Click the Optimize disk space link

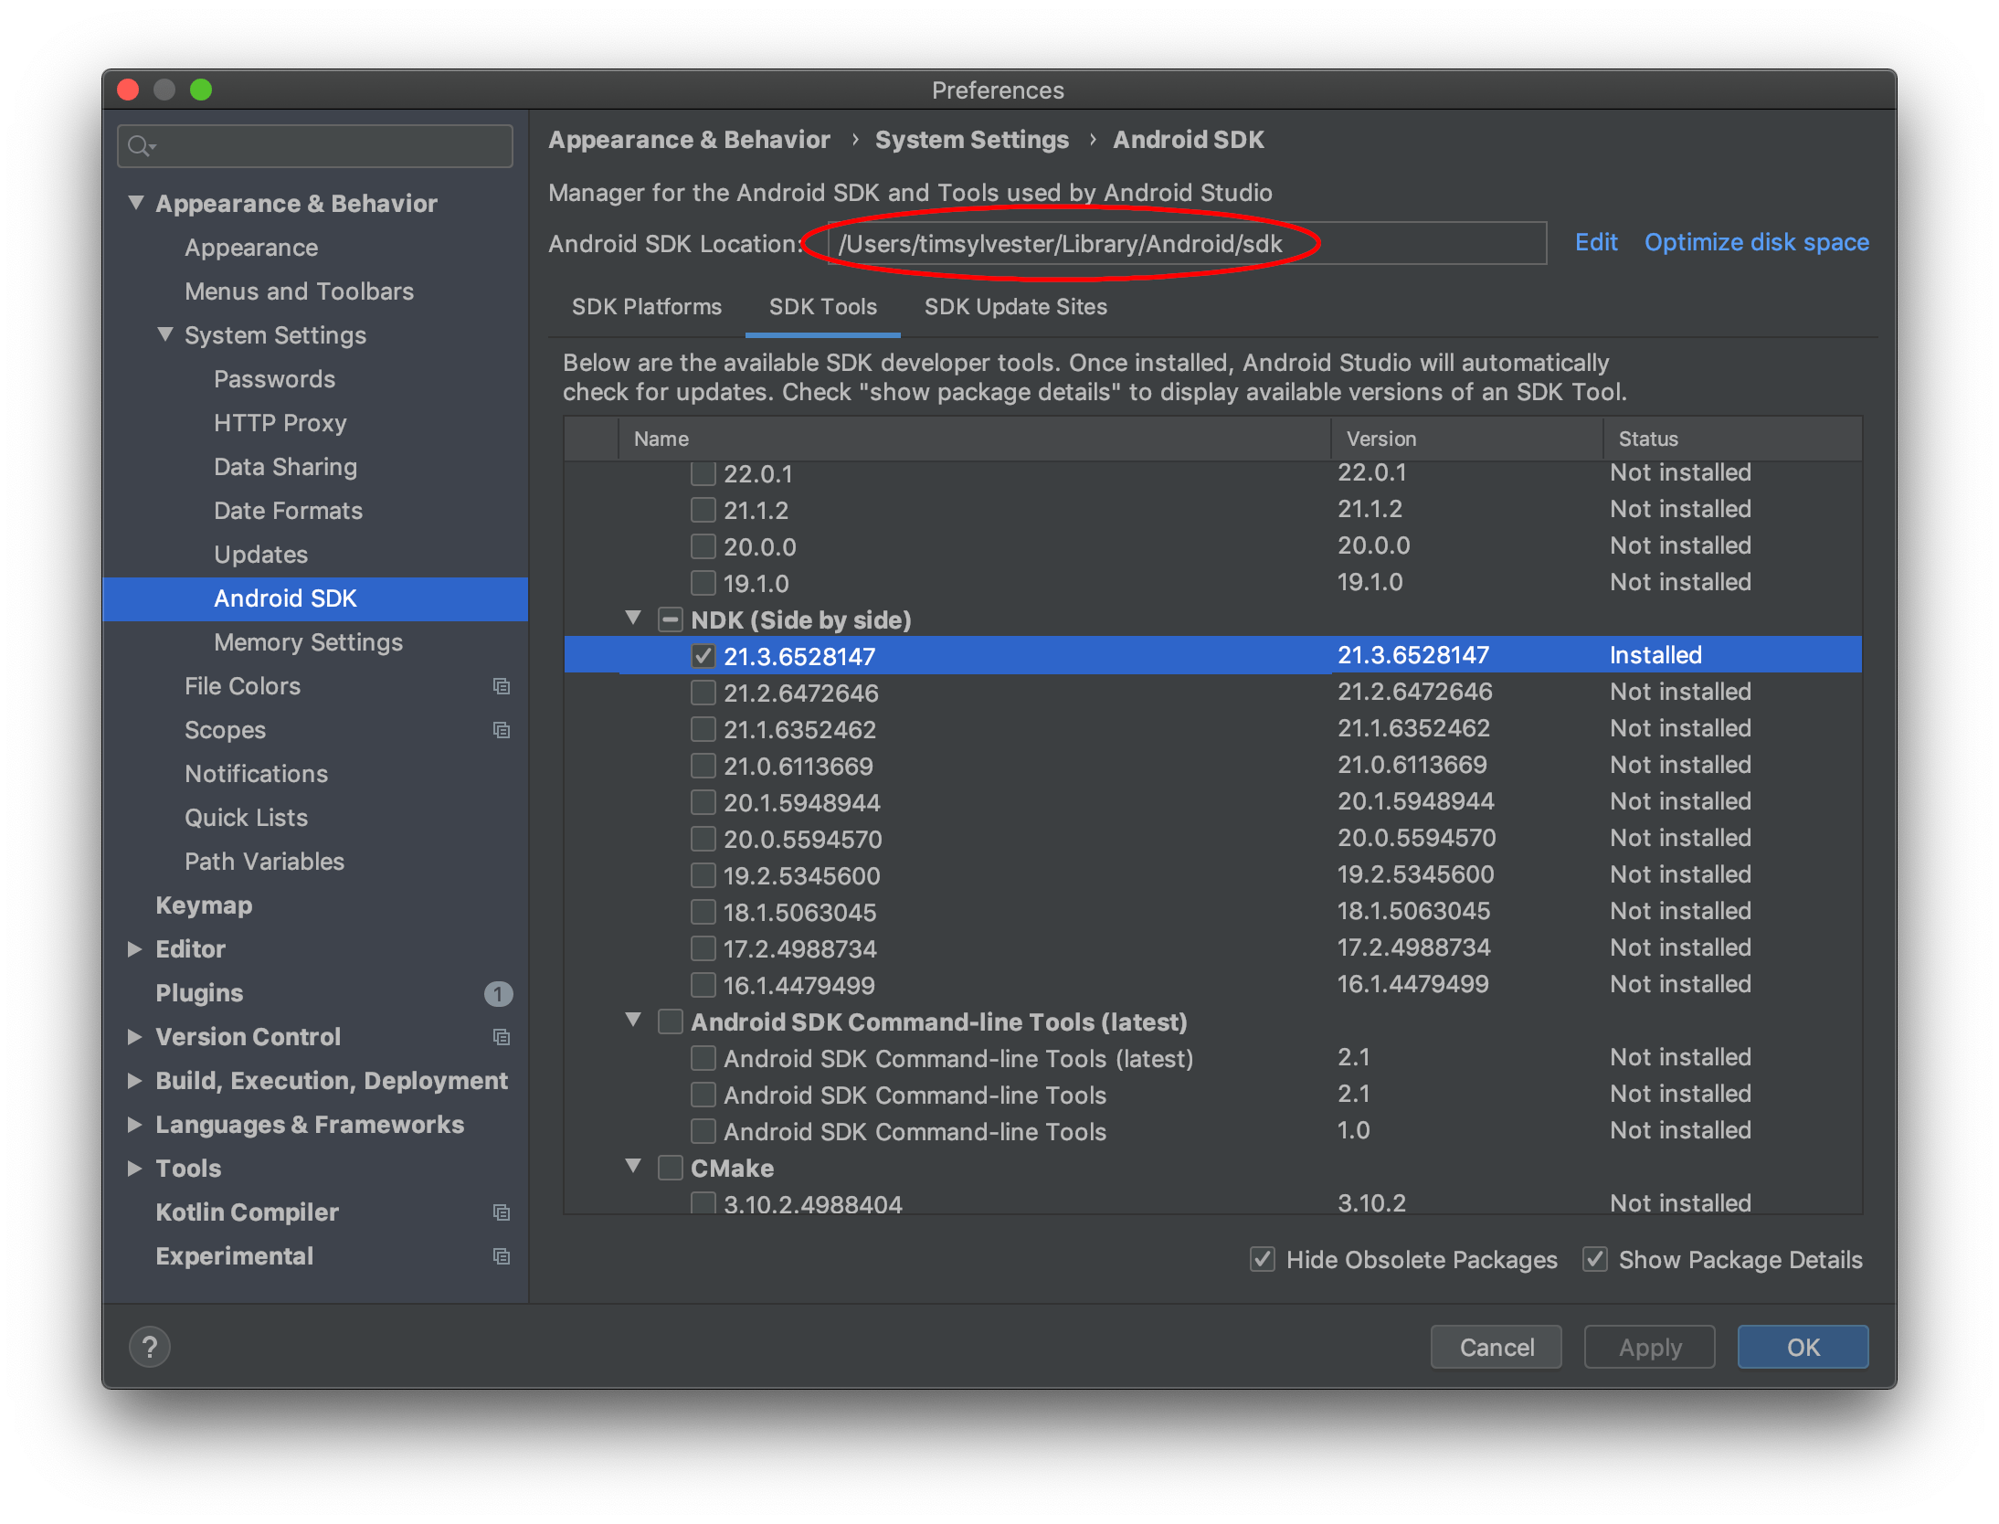(1756, 242)
